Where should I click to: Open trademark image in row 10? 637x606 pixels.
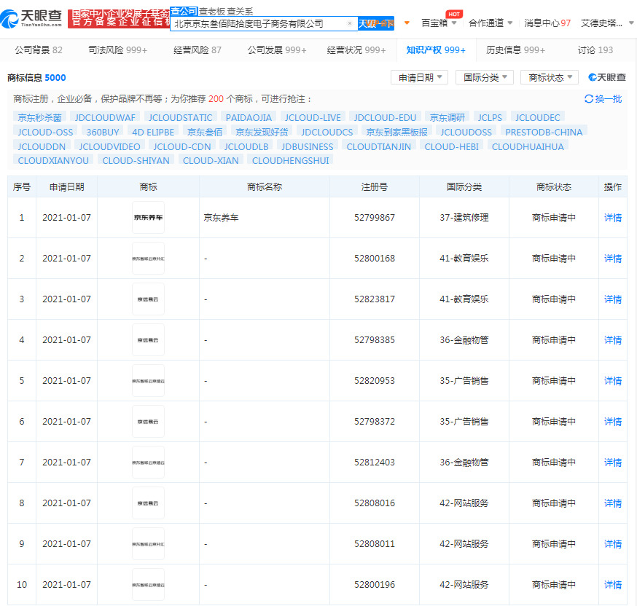148,585
